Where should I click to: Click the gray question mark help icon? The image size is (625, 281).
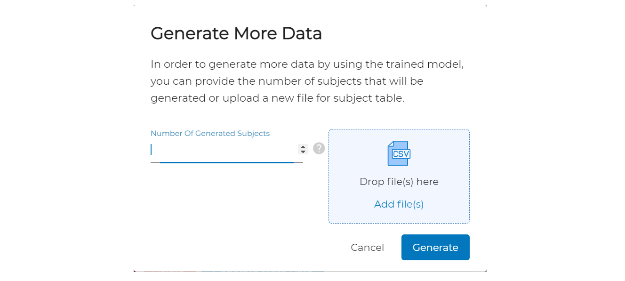pyautogui.click(x=319, y=148)
